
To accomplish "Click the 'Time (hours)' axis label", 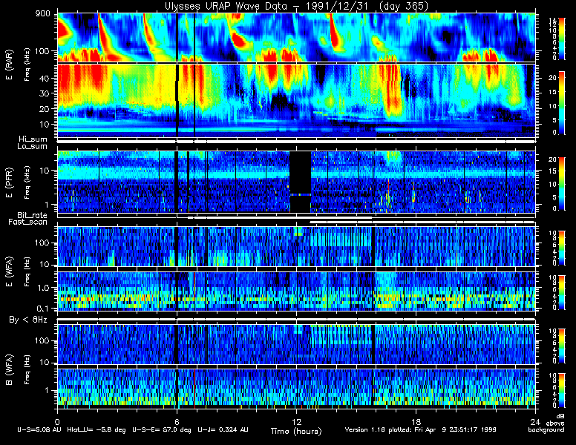I will (x=296, y=432).
